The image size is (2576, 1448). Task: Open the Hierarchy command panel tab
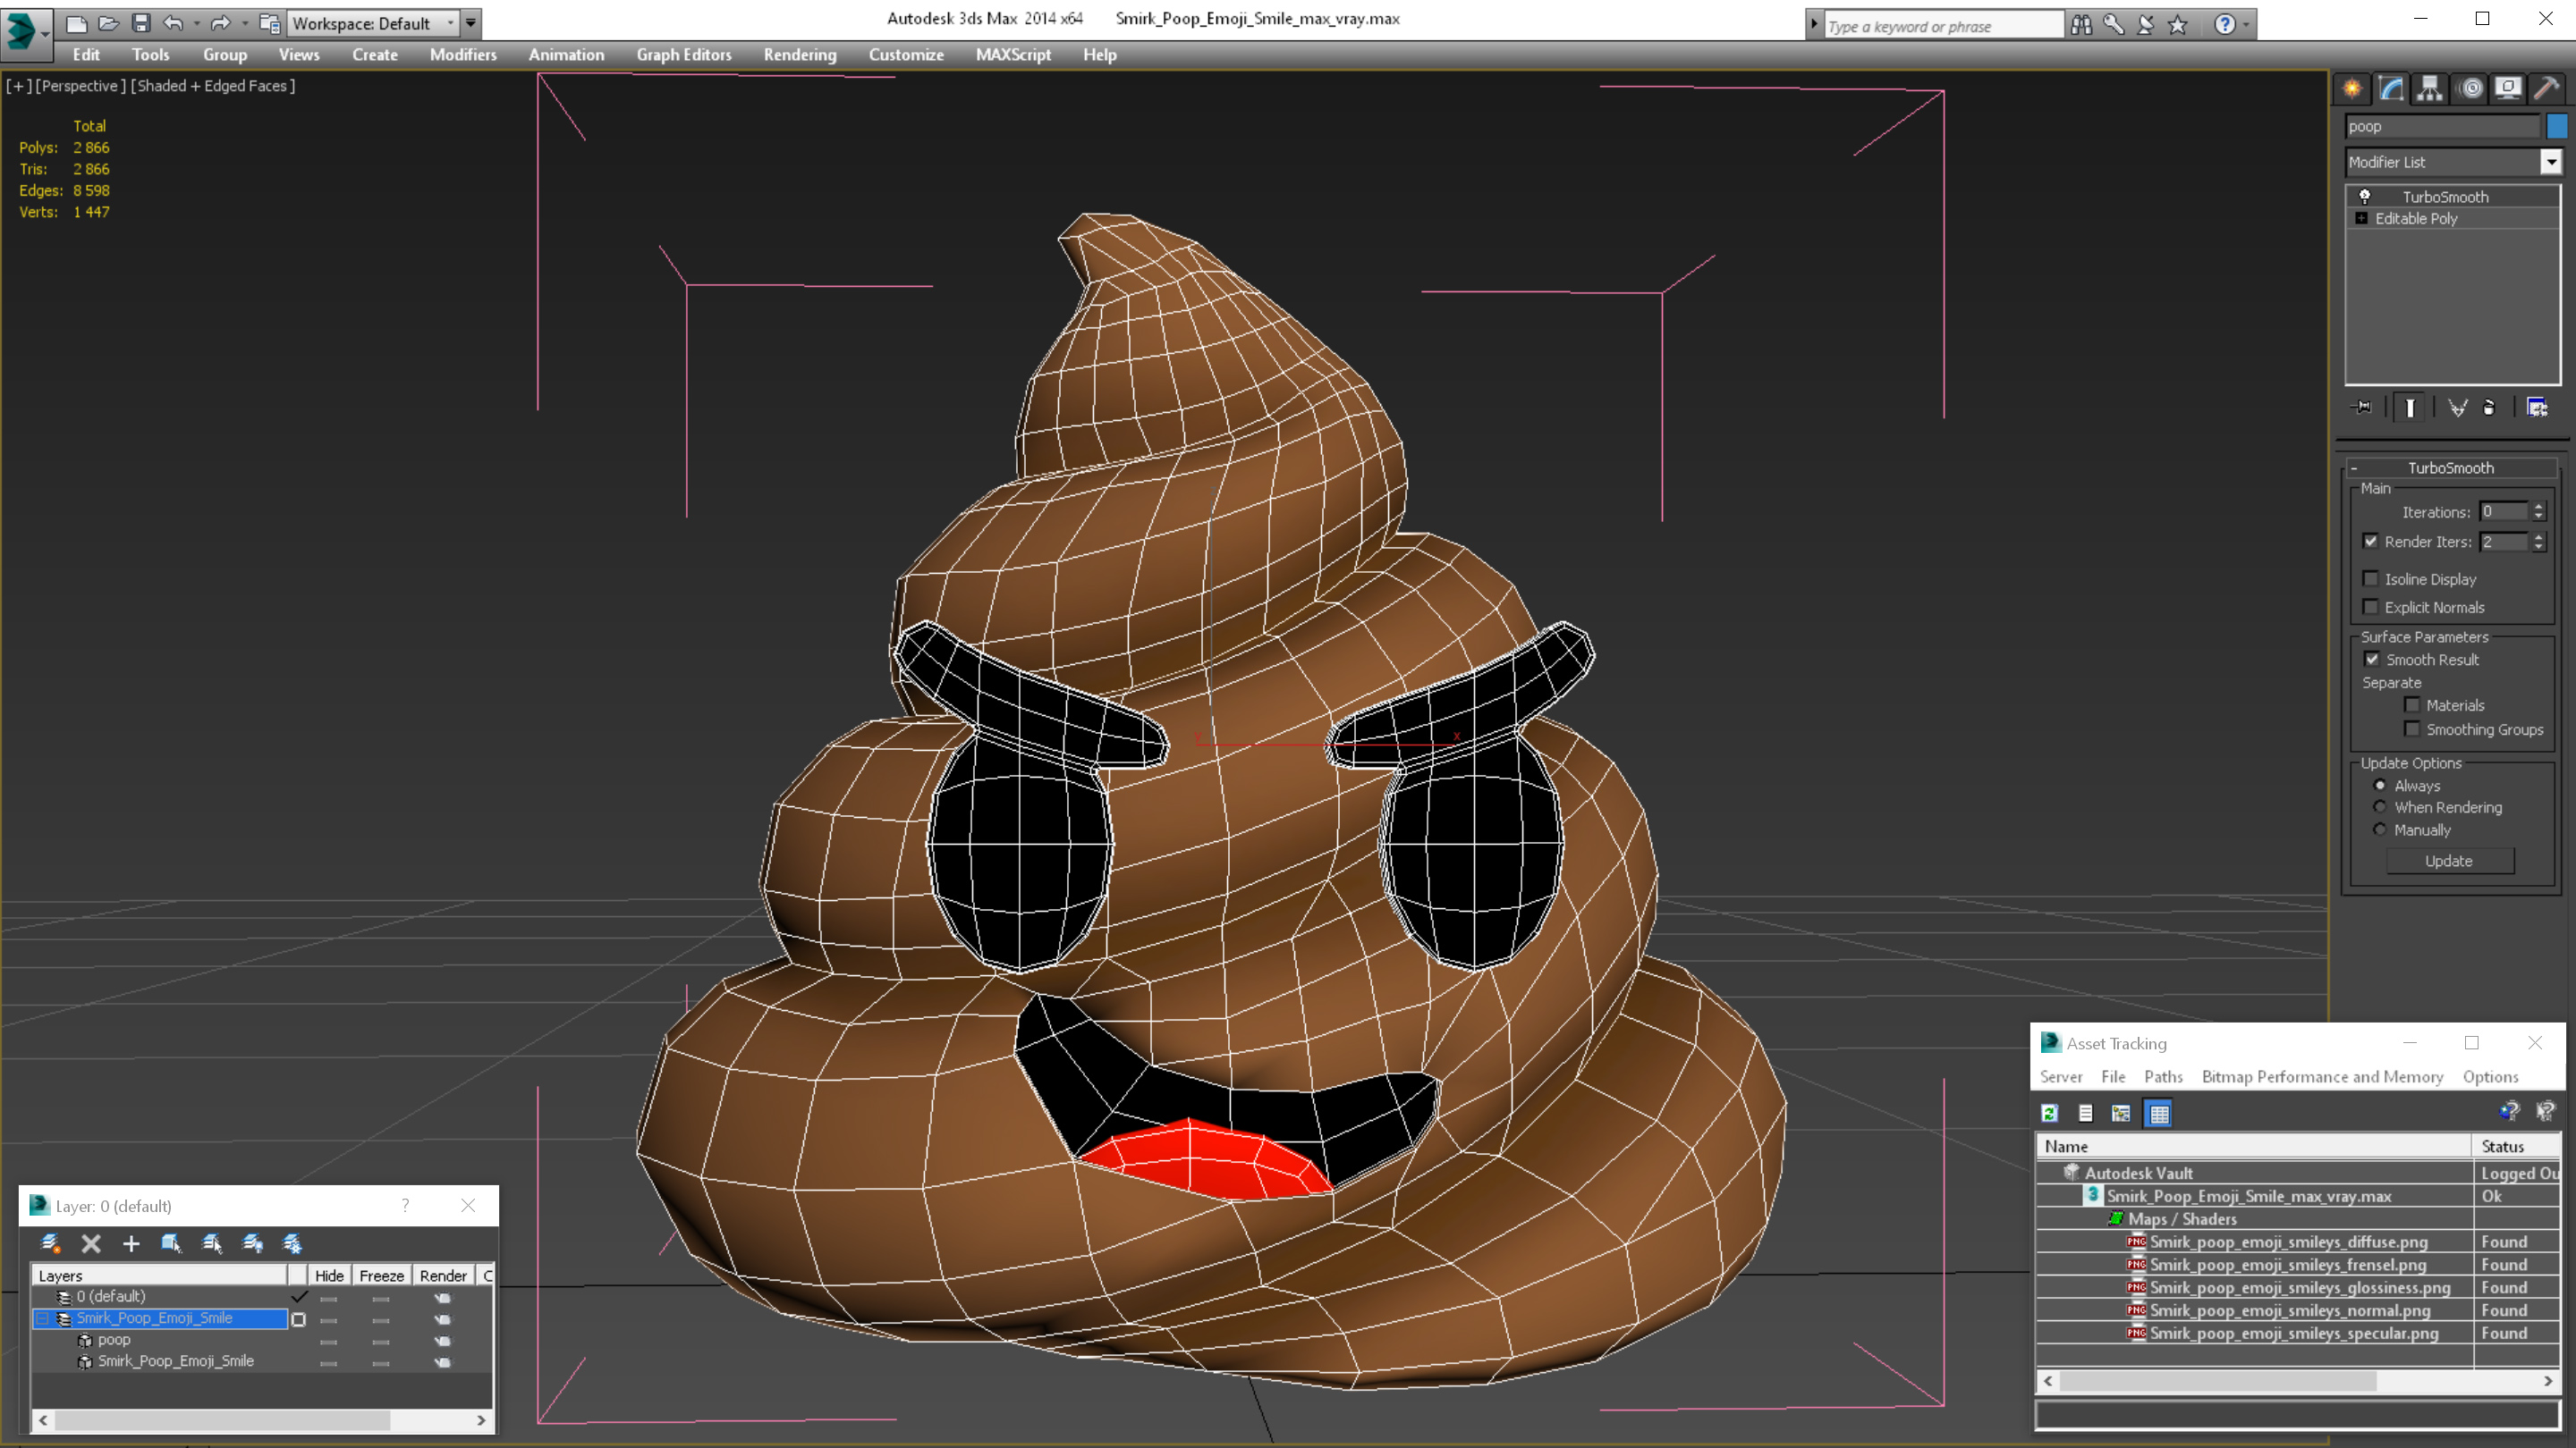2429,89
